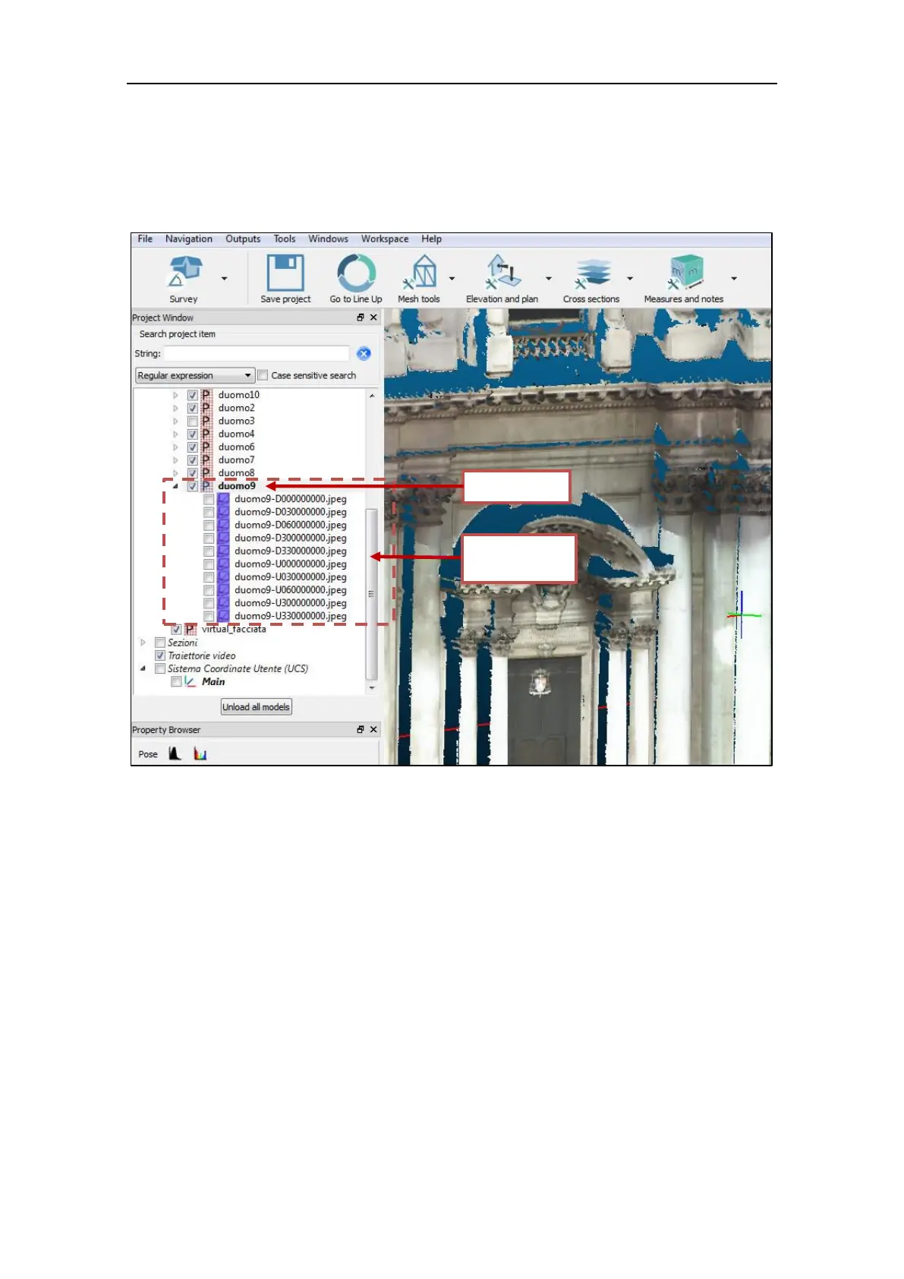
Task: Click image icon of duomo9-D000000000.jpeg
Action: pos(223,499)
